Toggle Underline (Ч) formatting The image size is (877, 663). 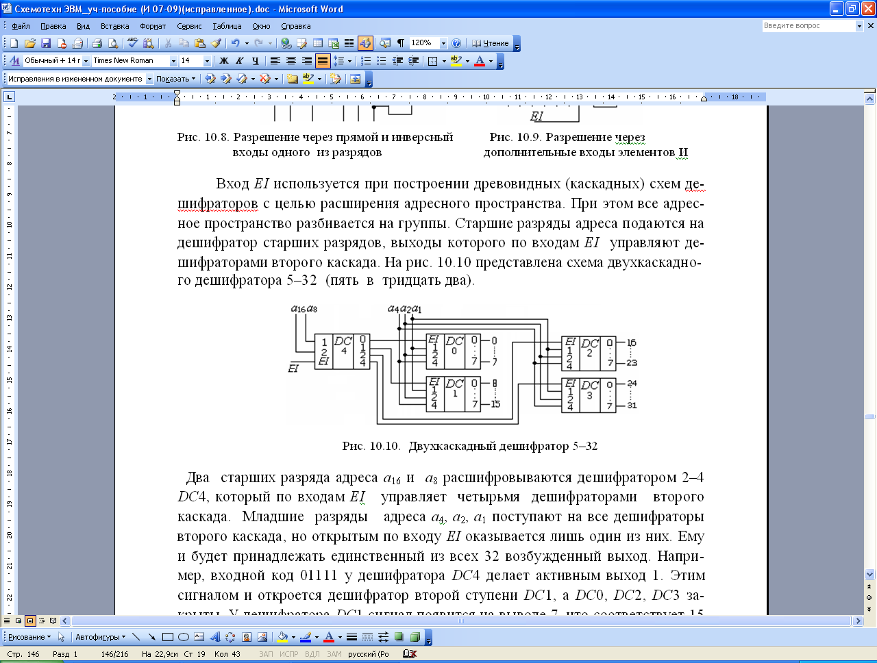point(255,61)
